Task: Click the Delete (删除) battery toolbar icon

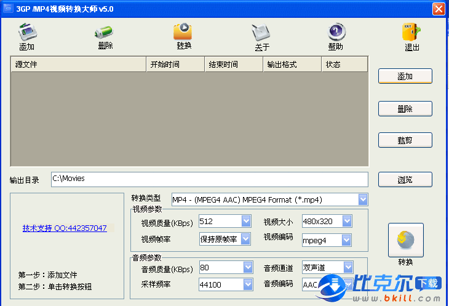Action: click(x=104, y=32)
